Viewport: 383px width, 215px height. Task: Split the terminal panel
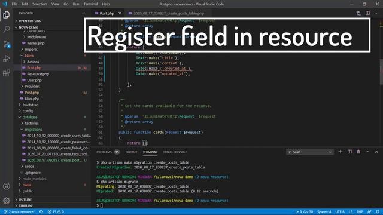pos(349,152)
